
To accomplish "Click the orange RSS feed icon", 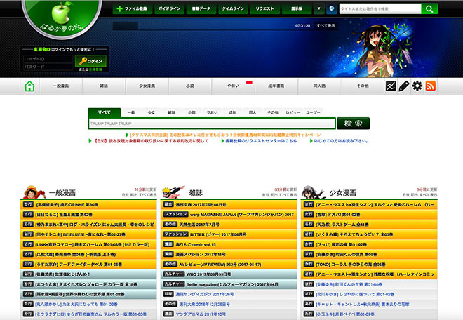I will (431, 86).
